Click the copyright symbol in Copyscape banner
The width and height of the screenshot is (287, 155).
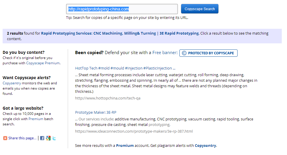184,53
